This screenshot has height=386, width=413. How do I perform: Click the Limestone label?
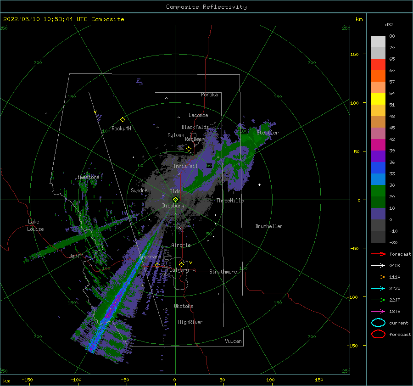(87, 177)
